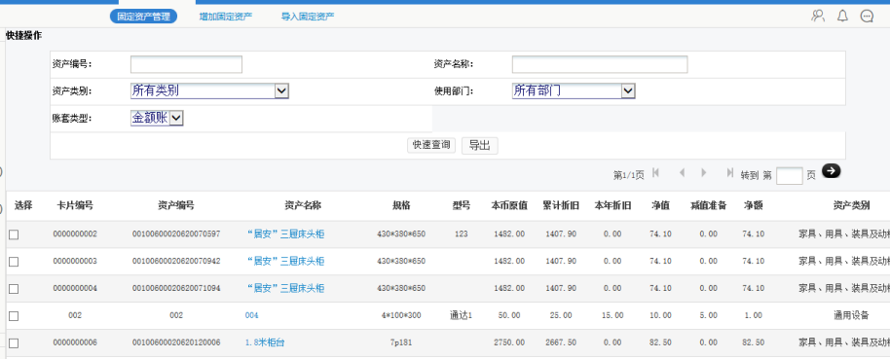Focus the page number input box

click(x=789, y=176)
